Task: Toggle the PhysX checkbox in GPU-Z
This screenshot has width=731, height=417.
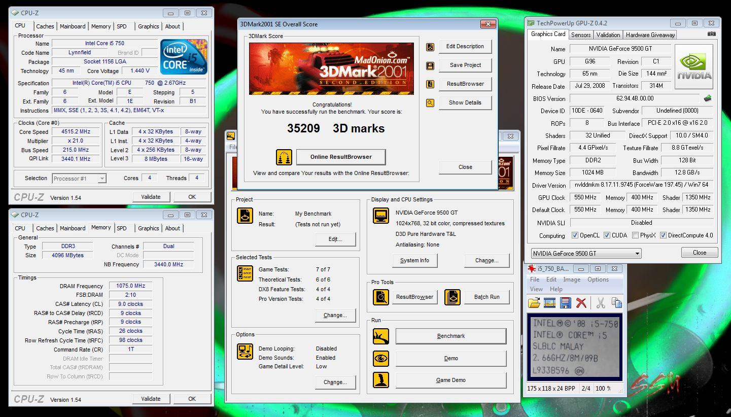Action: point(636,235)
